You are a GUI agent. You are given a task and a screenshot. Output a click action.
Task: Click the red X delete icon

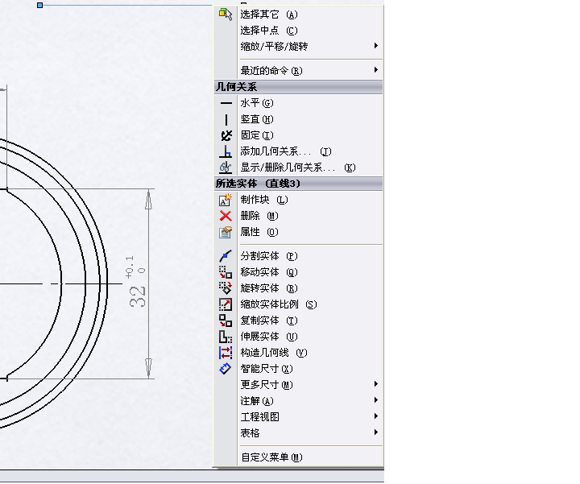226,216
